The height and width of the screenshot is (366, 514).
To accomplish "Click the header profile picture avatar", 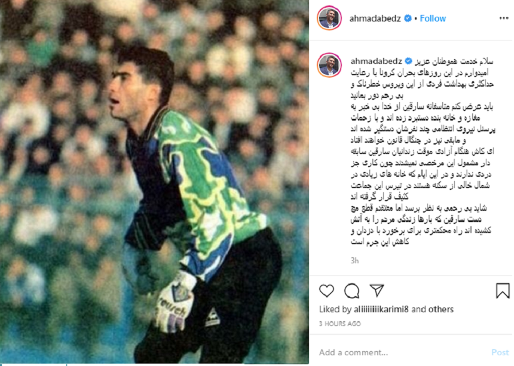I will click(x=329, y=18).
